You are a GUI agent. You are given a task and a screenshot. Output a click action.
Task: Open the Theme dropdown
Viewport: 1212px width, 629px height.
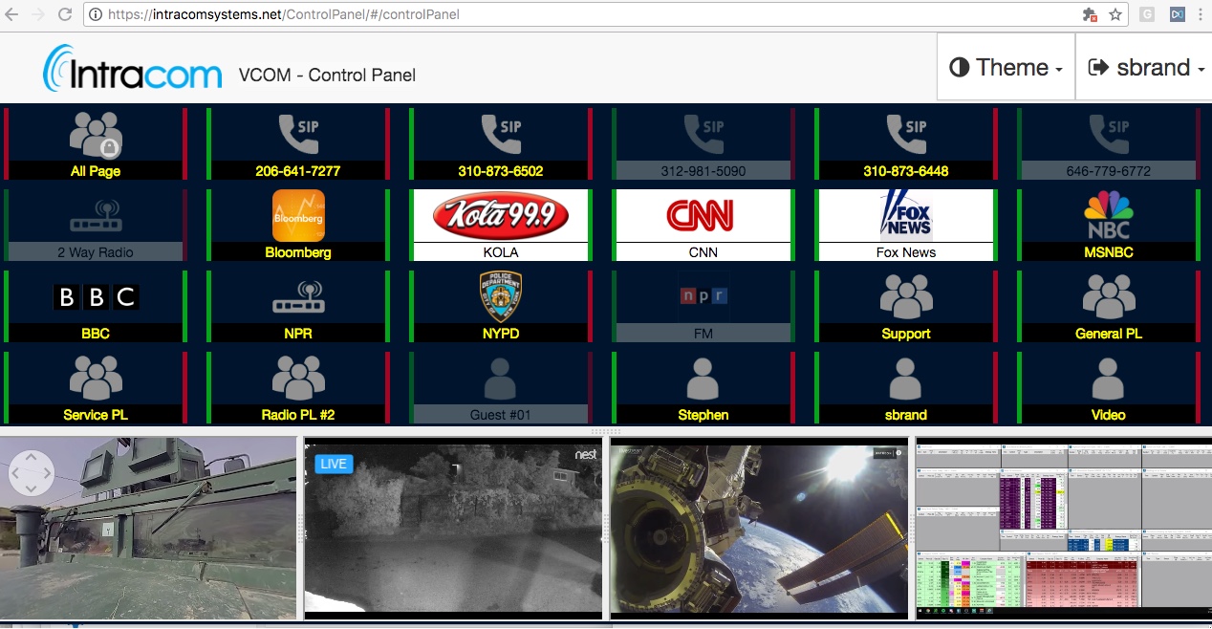point(1005,67)
